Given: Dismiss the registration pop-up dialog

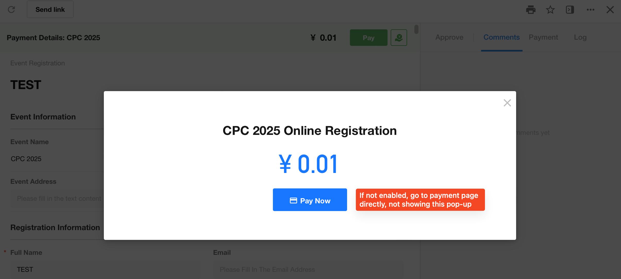Looking at the screenshot, I should coord(507,103).
